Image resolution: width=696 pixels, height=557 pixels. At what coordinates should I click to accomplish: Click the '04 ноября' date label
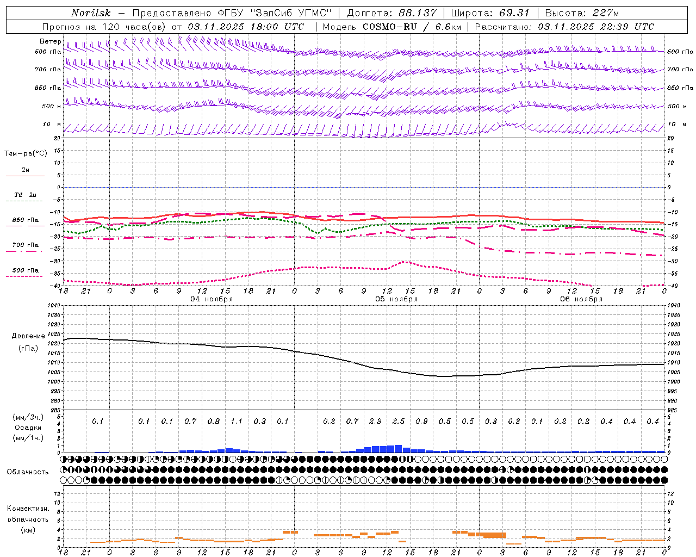tap(212, 299)
